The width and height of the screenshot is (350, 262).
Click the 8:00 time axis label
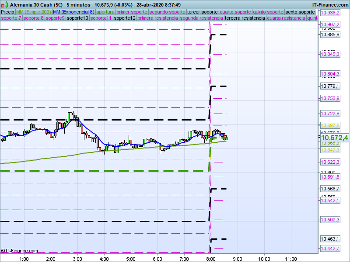211,259
